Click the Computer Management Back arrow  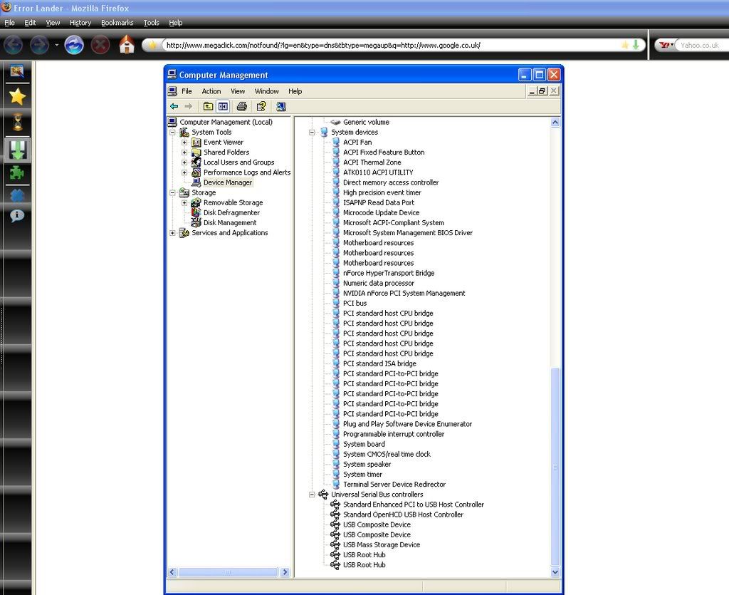click(x=174, y=107)
